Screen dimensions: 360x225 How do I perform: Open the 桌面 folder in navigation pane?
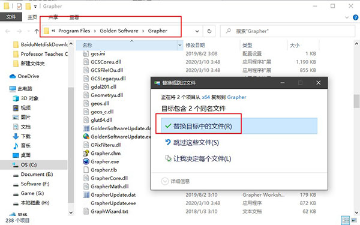click(x=22, y=155)
